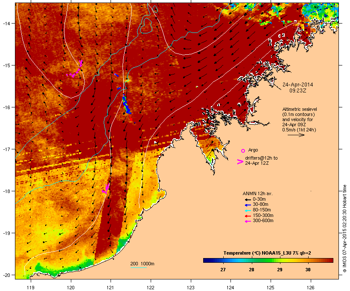Click the '150-300m' depth label
Viewport: 350px width, 291px height.
coord(263,215)
